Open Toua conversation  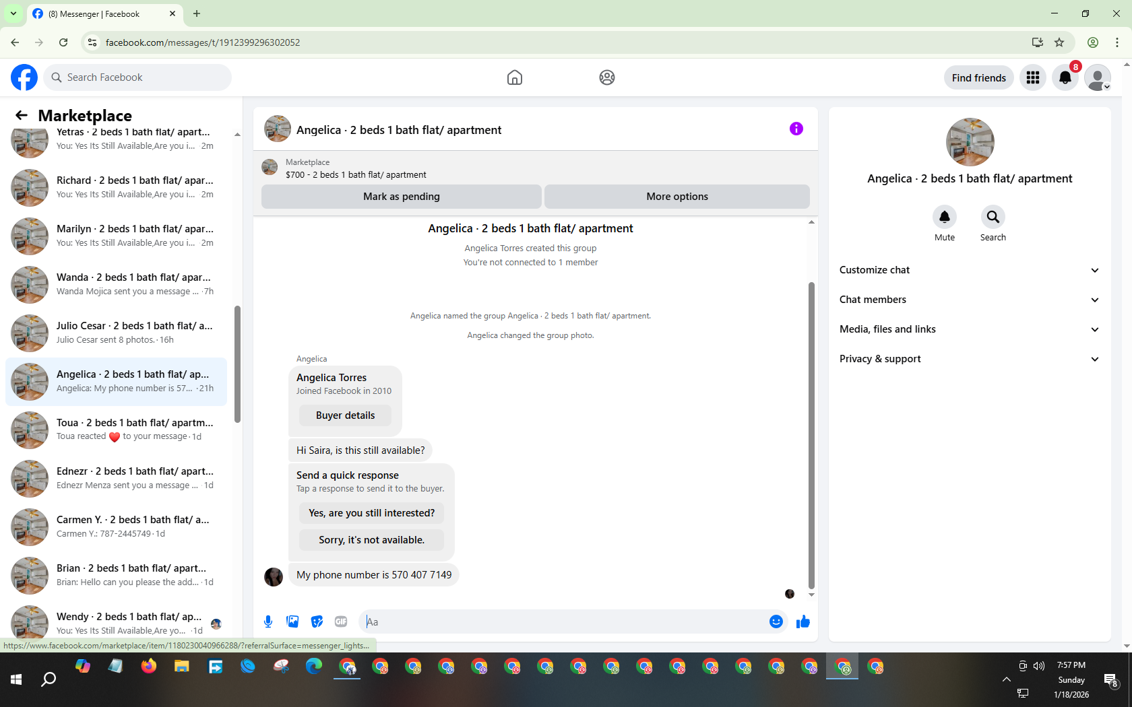coord(116,430)
